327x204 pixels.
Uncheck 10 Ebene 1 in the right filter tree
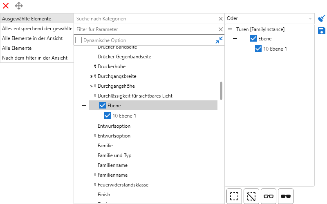click(x=258, y=49)
